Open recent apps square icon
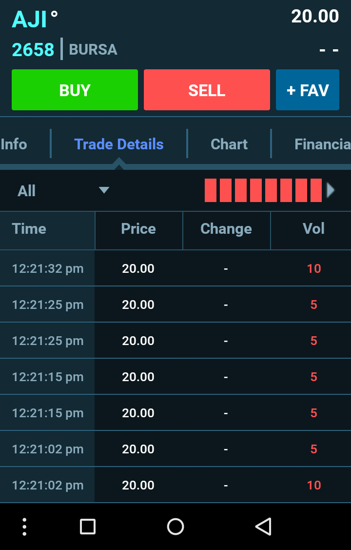 click(x=88, y=527)
